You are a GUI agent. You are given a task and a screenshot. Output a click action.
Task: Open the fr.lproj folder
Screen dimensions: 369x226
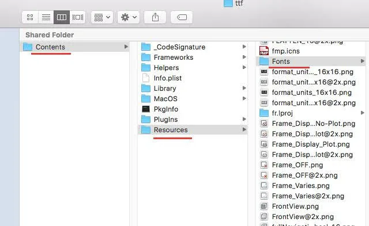tap(311, 113)
